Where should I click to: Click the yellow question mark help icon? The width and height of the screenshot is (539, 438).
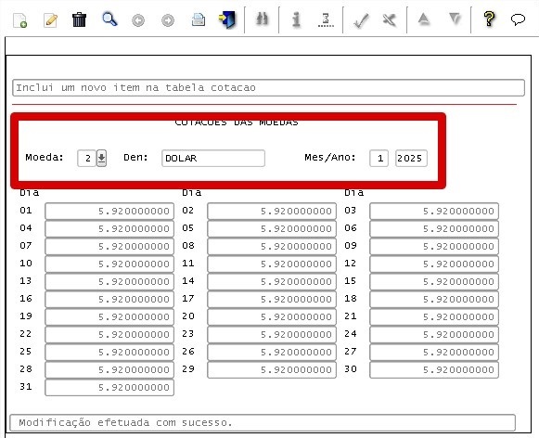(489, 19)
